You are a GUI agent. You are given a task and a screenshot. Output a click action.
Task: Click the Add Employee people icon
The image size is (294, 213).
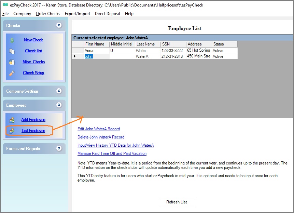12,120
